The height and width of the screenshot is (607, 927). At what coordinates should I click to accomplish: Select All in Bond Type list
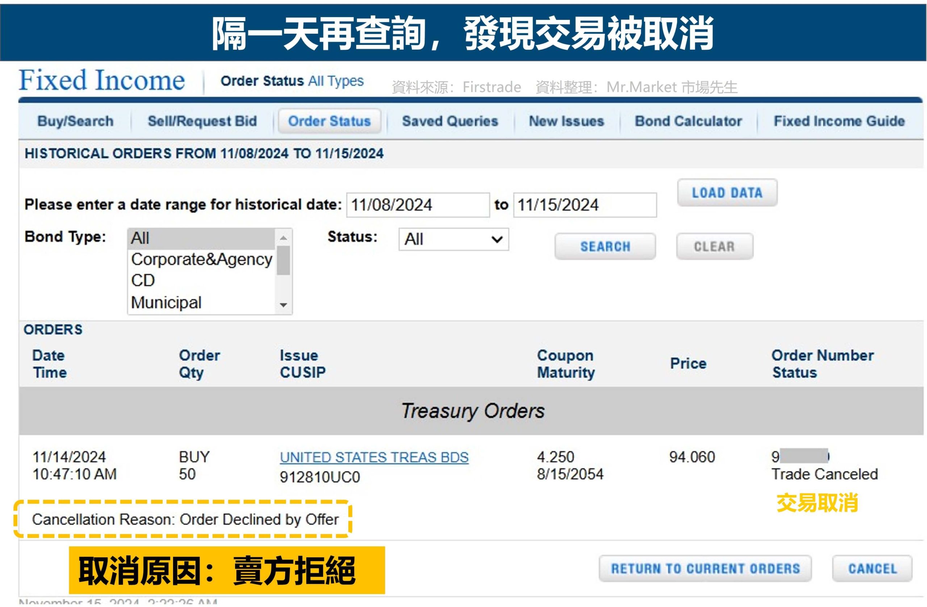201,238
